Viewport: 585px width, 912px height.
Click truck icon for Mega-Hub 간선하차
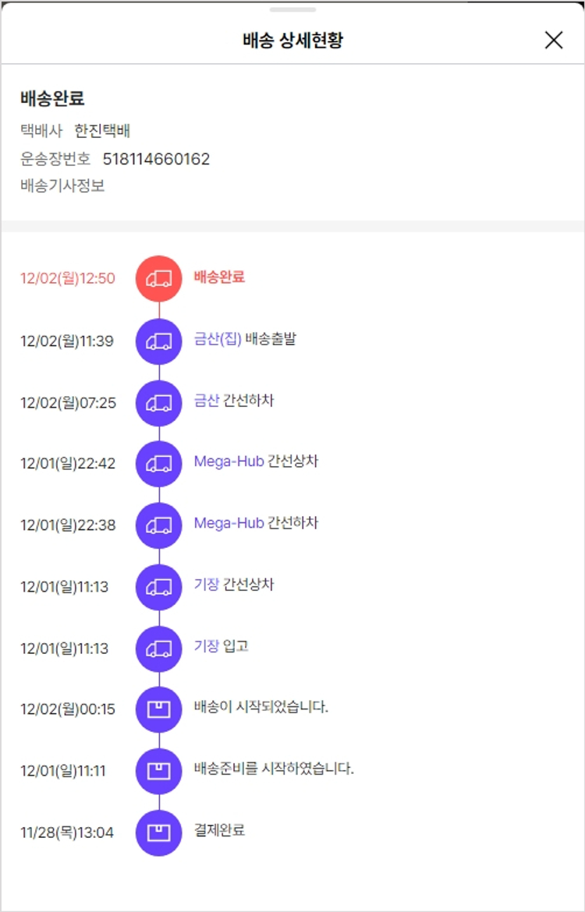159,525
